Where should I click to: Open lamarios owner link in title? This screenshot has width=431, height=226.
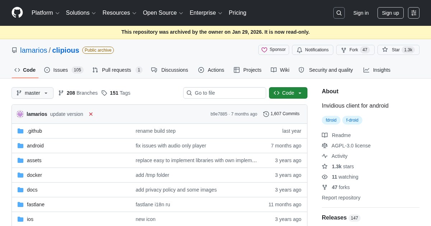click(34, 50)
